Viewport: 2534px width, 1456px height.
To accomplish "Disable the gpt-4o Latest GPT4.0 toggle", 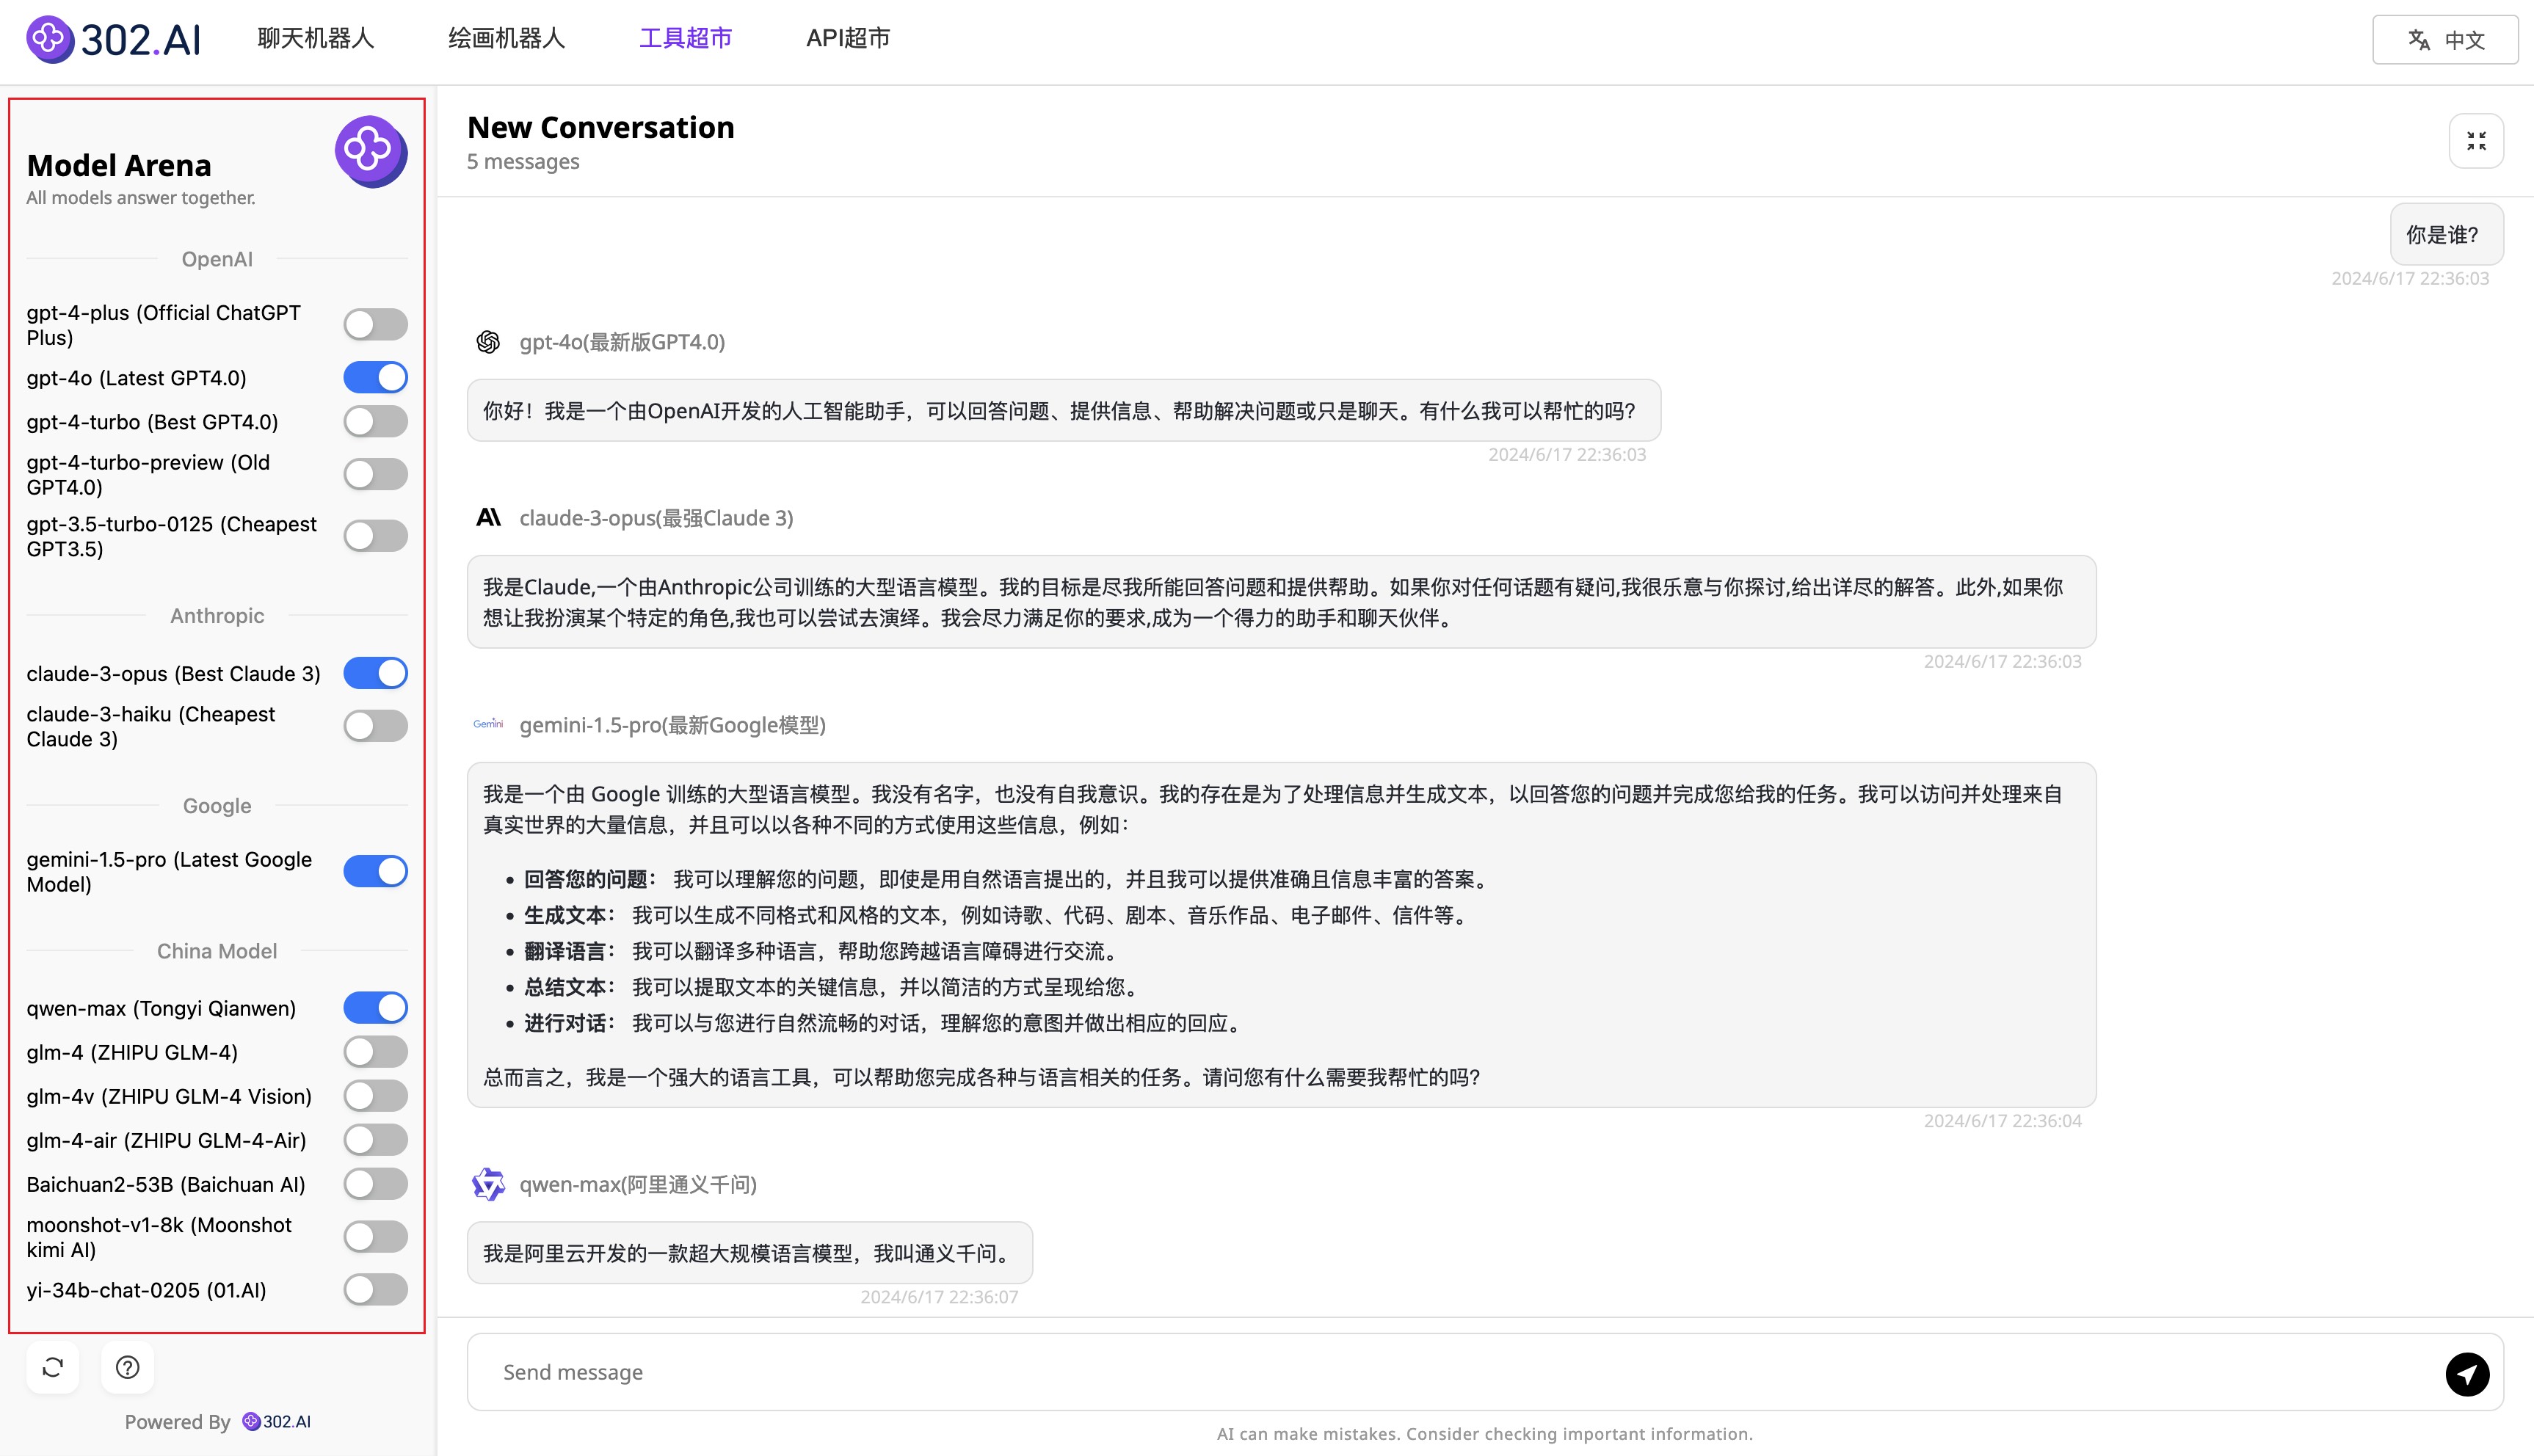I will point(376,378).
